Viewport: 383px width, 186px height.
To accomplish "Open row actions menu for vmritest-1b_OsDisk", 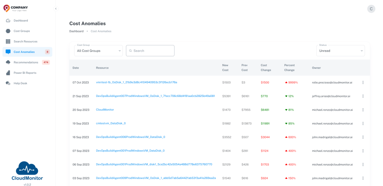I will tap(363, 82).
